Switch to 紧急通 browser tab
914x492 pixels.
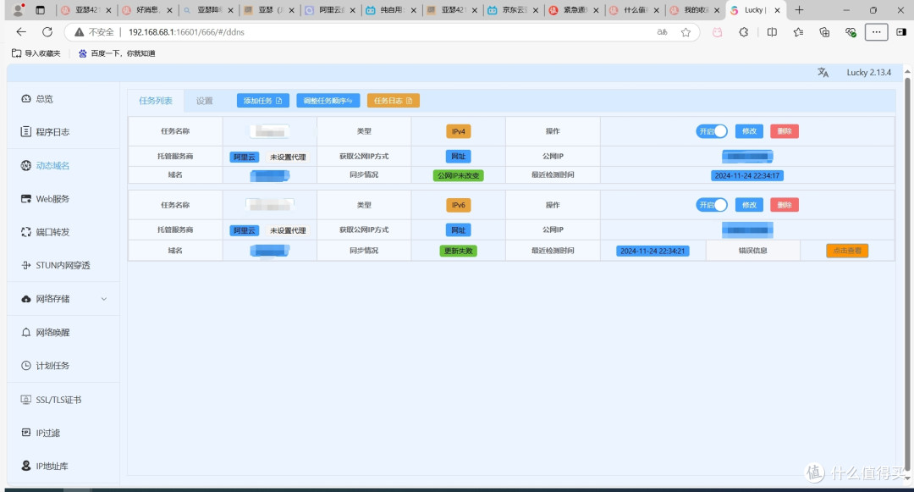coord(574,10)
